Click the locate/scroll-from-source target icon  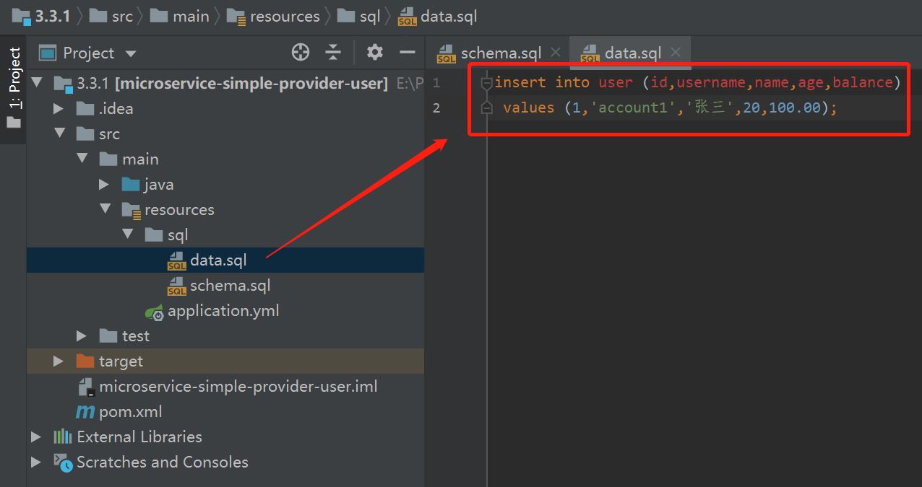(x=301, y=52)
